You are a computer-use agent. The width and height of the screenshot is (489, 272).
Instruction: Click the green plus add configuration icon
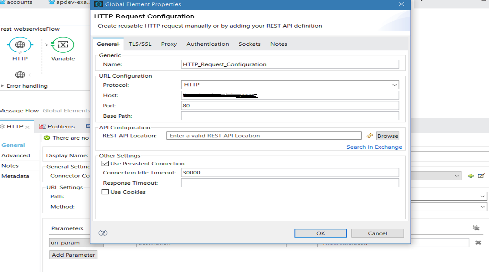point(471,176)
